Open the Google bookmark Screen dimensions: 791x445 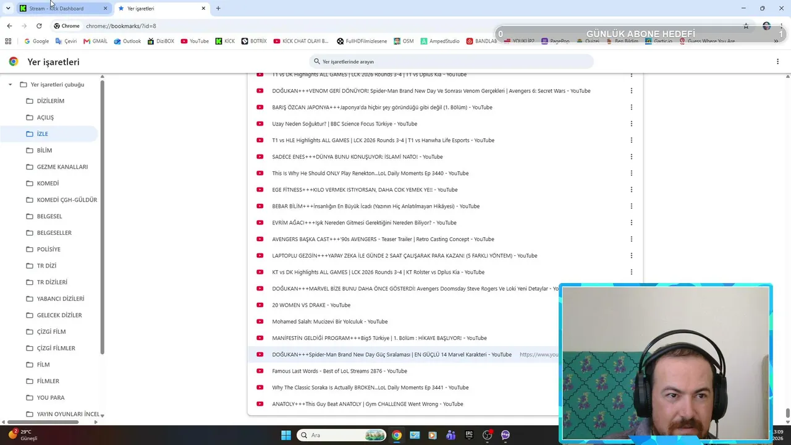click(x=36, y=41)
